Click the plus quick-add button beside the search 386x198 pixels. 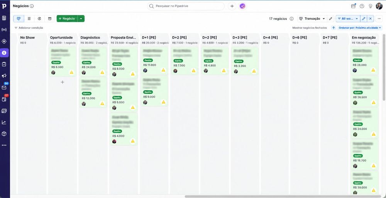[x=232, y=6]
